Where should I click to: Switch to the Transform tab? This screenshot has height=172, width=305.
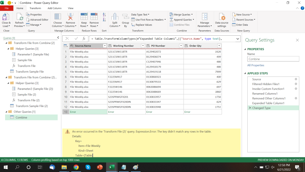pyautogui.click(x=35, y=8)
